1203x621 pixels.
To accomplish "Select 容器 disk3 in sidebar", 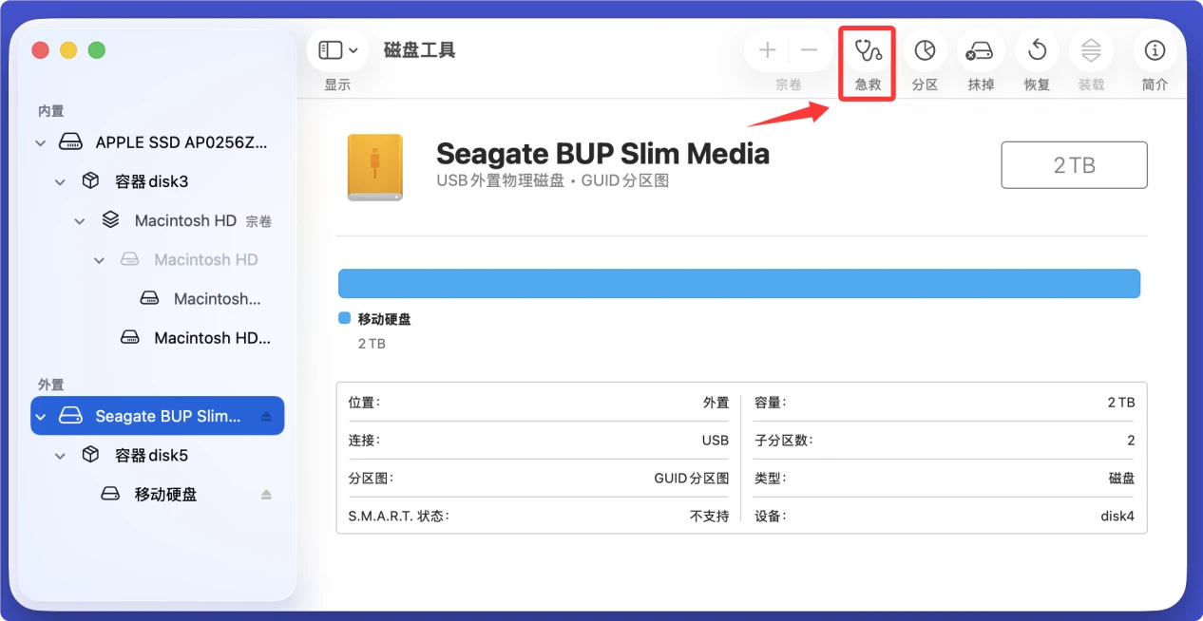I will pyautogui.click(x=158, y=181).
